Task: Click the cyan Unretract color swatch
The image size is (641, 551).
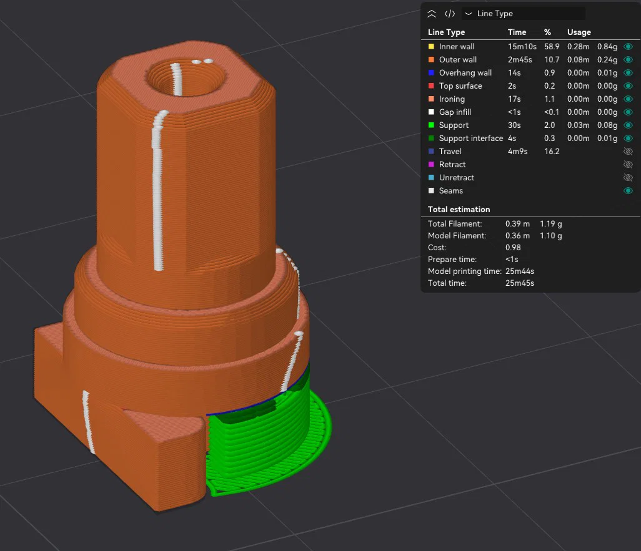Action: click(x=431, y=177)
